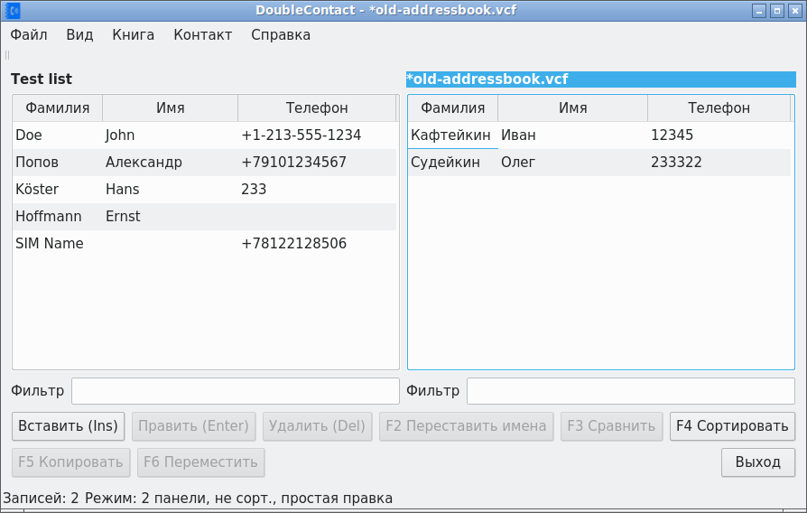Select the Попов surname cell
Screen dimensions: 807x513
(58, 163)
